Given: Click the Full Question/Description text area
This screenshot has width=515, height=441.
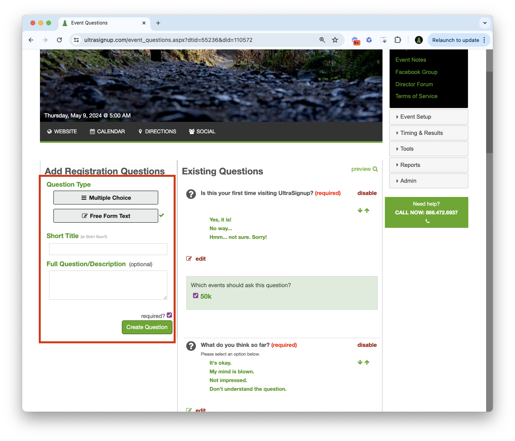Looking at the screenshot, I should (108, 285).
